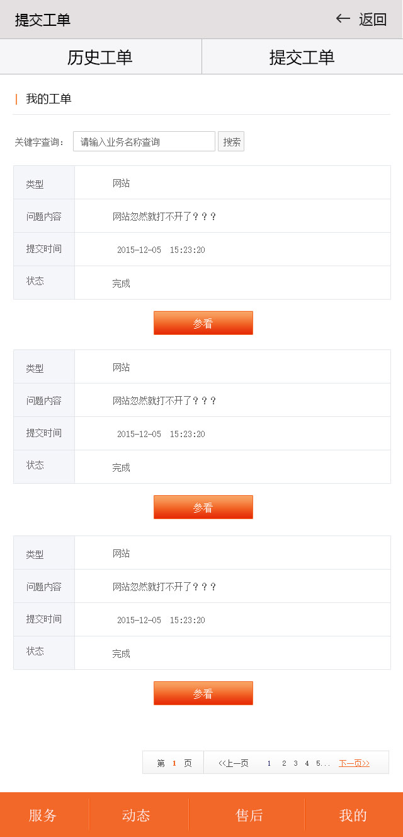Switch to the 提交工单 tab
403x837 pixels.
pos(302,57)
